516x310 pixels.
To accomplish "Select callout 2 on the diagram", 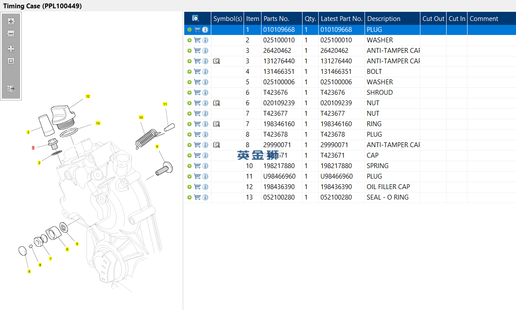I will tap(39, 162).
